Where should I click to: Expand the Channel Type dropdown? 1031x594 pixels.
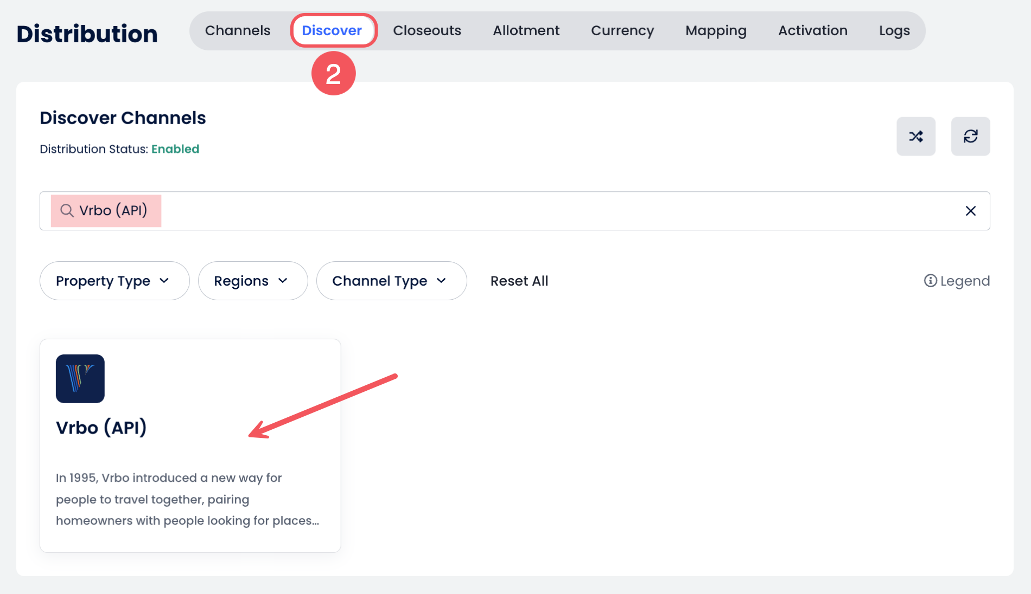(391, 281)
